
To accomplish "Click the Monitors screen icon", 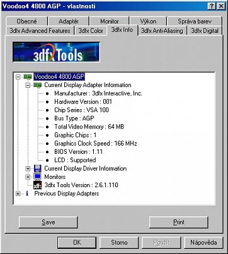I will click(x=38, y=177).
